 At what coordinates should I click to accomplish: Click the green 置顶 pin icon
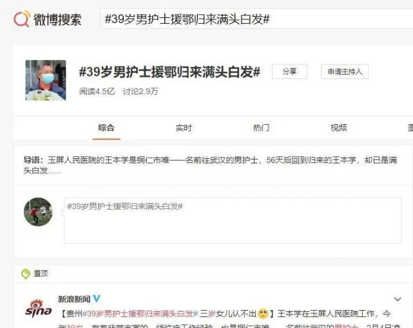[x=26, y=274]
